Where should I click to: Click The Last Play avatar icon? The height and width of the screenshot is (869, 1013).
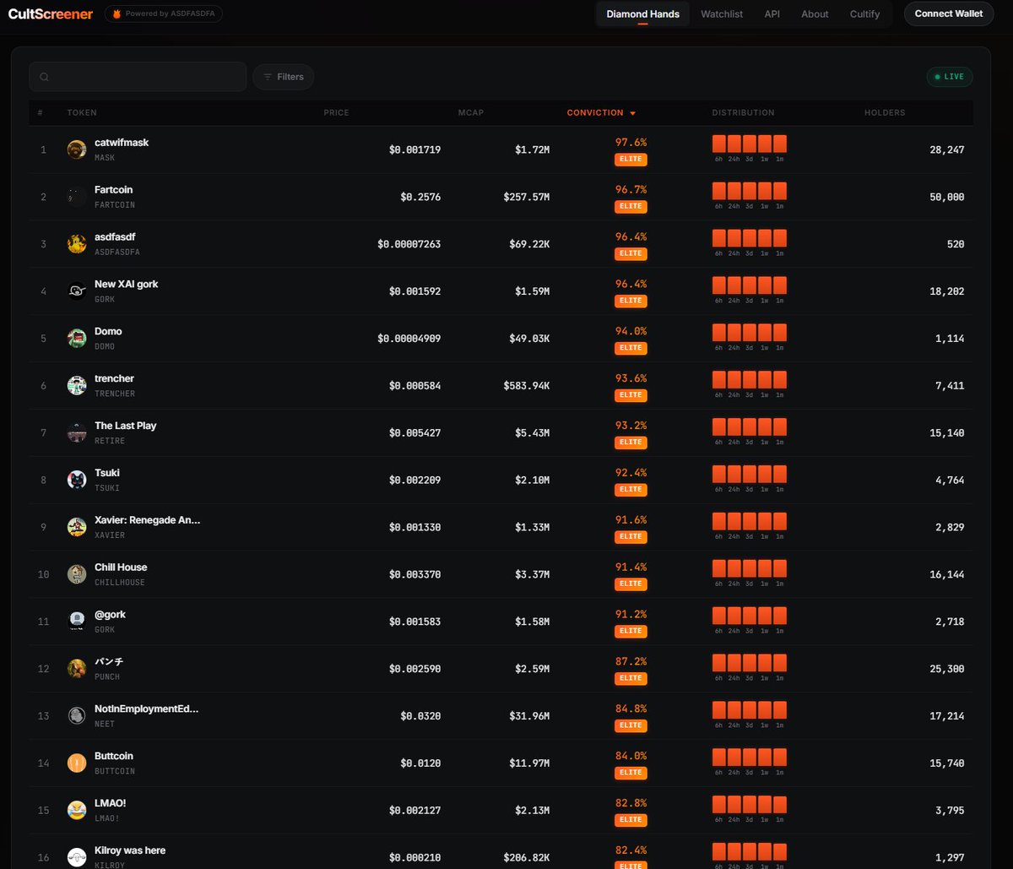(77, 433)
